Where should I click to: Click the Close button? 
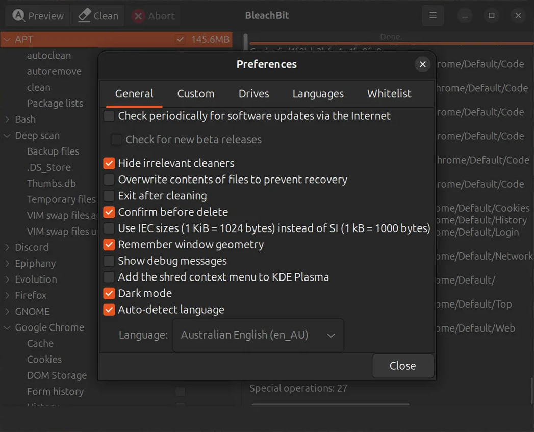click(402, 366)
